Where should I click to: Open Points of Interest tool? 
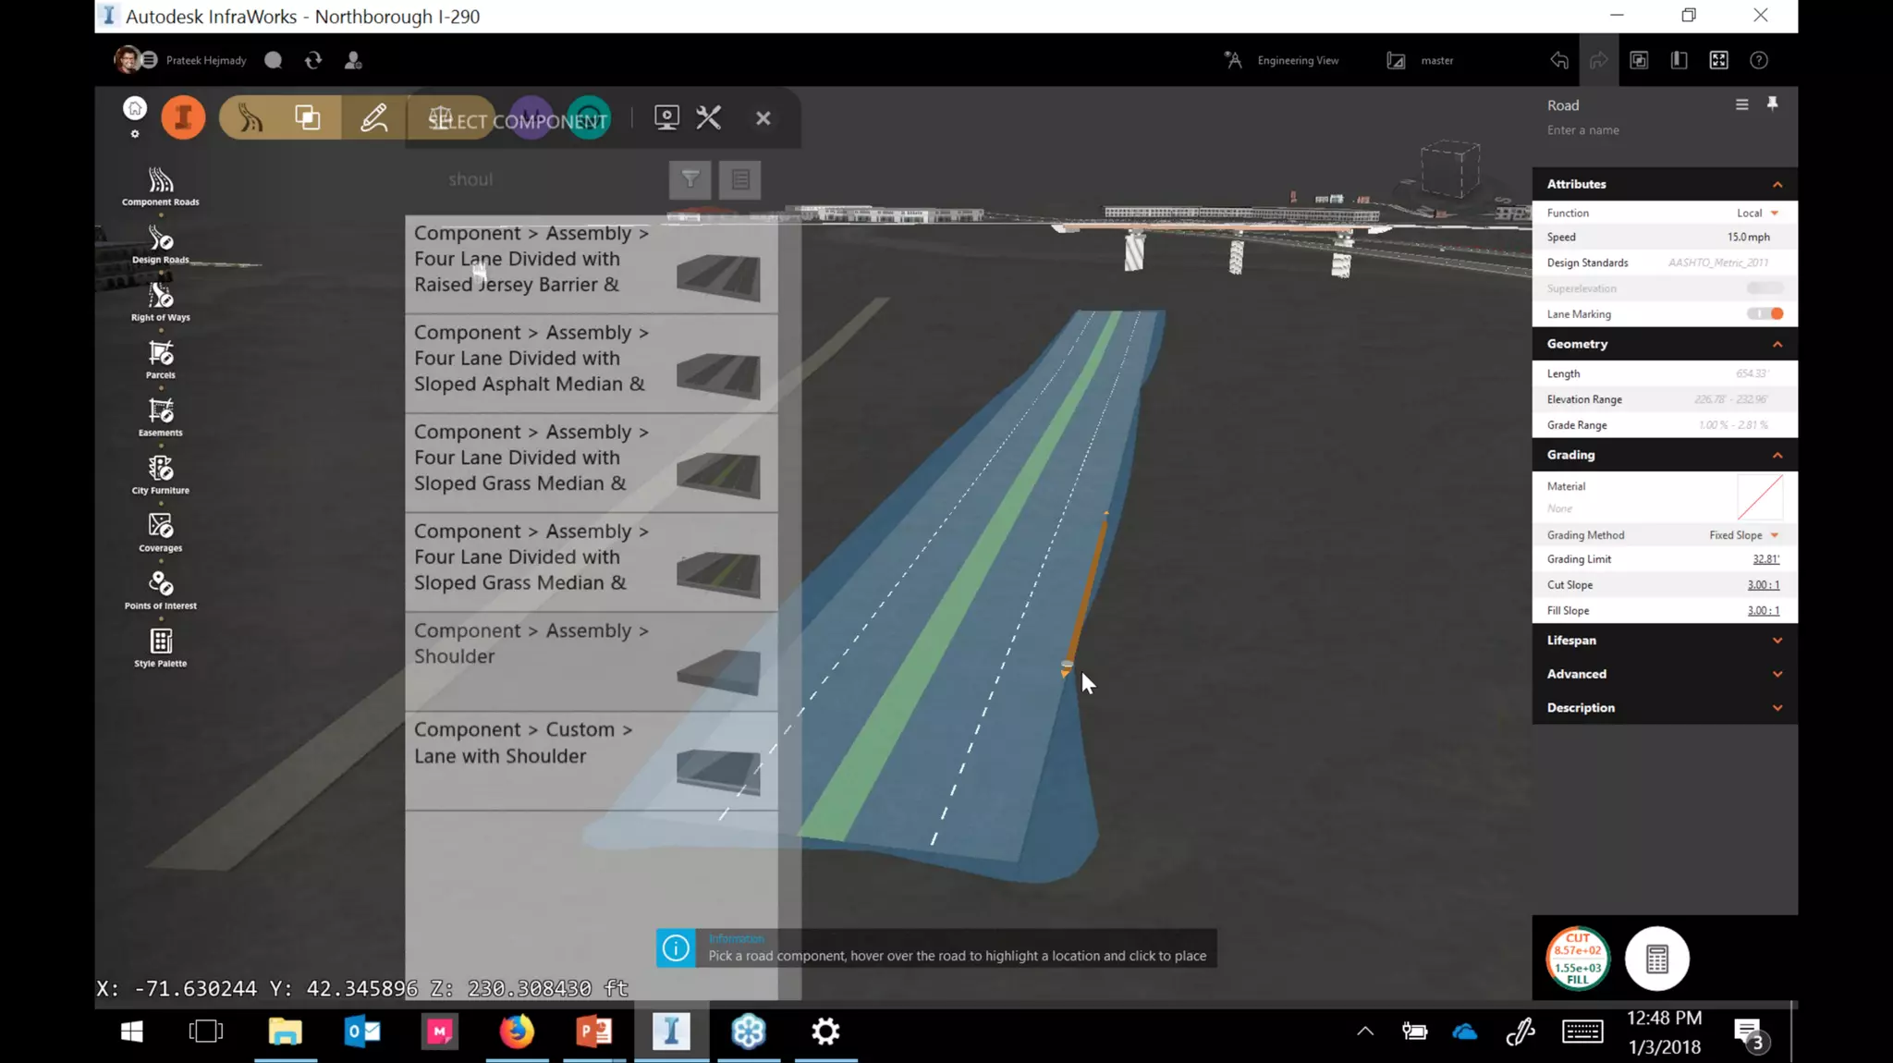pos(161,591)
